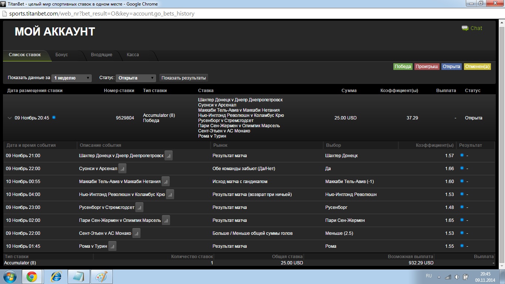
Task: Click the blue status dot beside 09 Ноябрь 20:45
Action: (54, 118)
